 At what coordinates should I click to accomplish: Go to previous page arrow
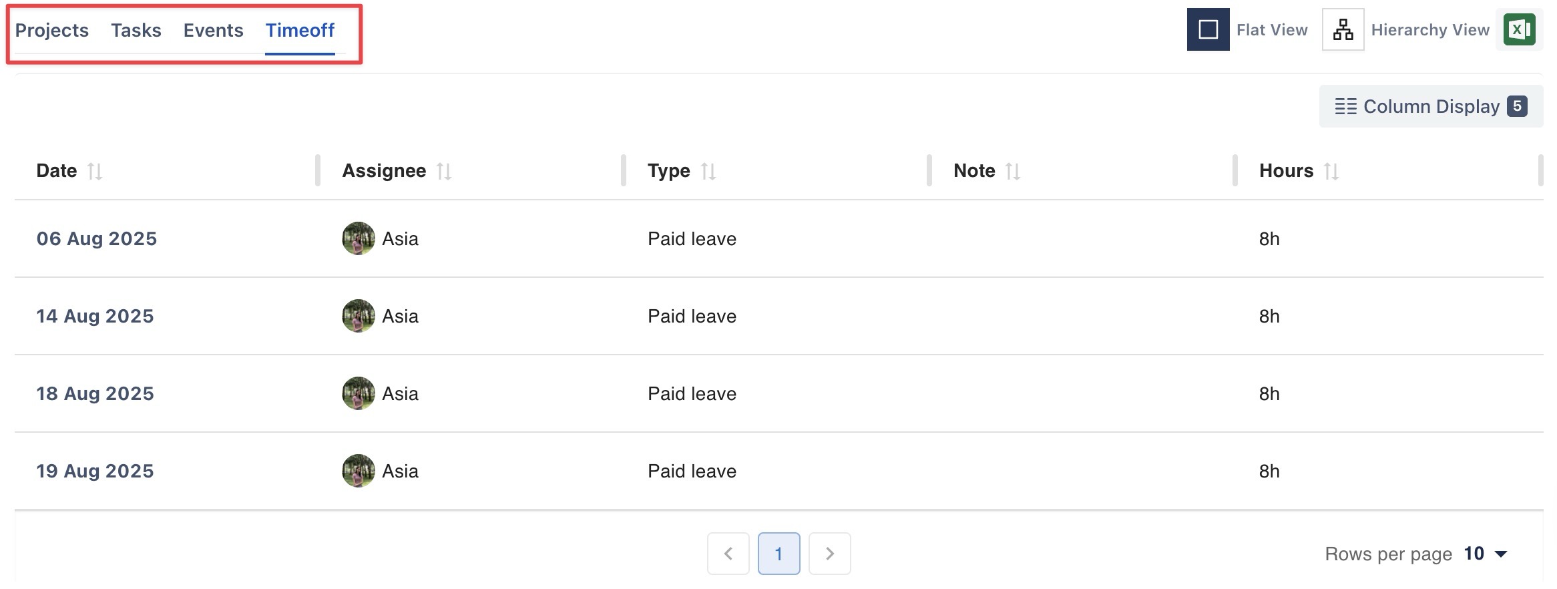pyautogui.click(x=728, y=554)
